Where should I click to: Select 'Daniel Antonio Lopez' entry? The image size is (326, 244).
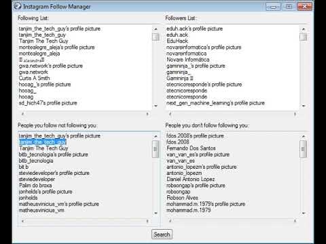(x=191, y=180)
